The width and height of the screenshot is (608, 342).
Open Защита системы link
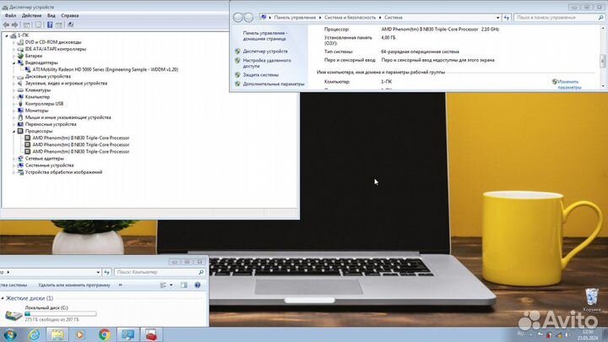click(x=261, y=75)
